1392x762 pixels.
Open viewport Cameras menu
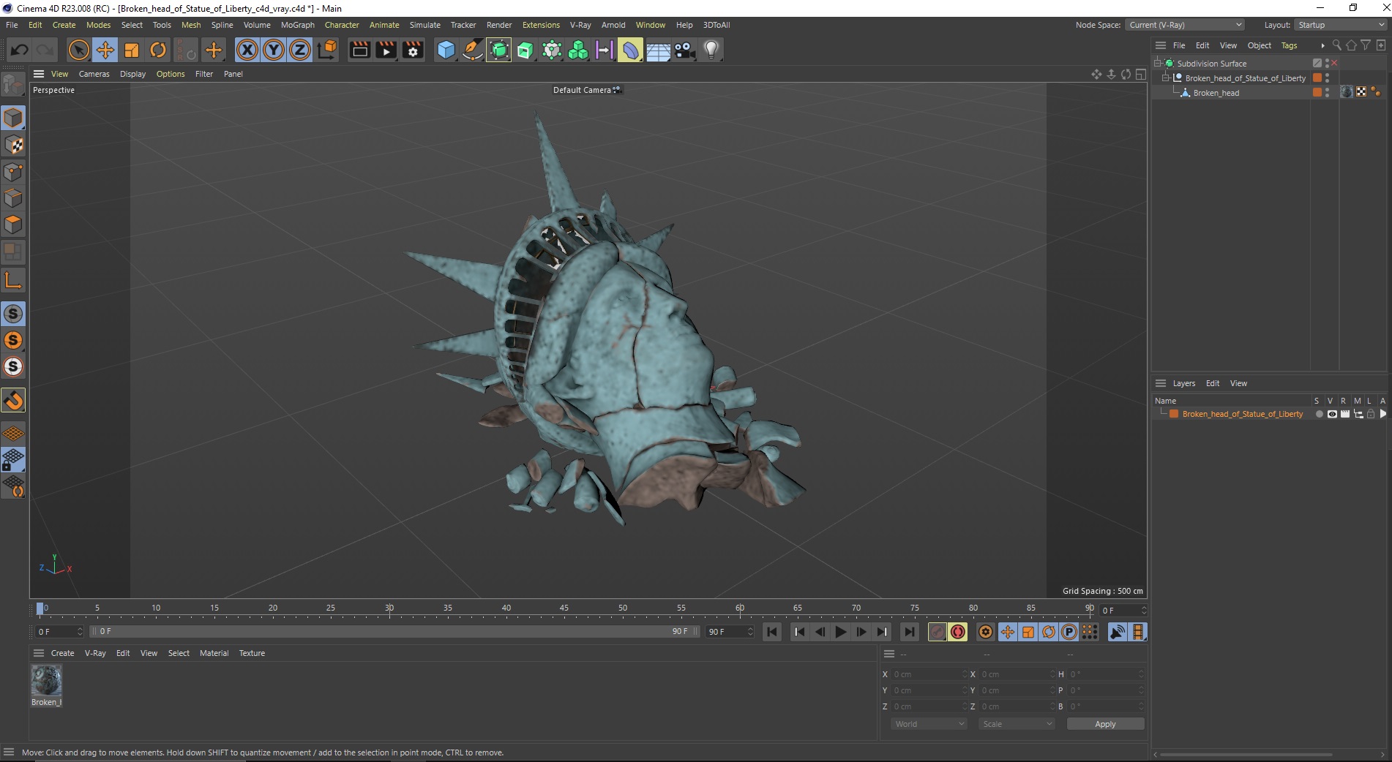pyautogui.click(x=94, y=74)
